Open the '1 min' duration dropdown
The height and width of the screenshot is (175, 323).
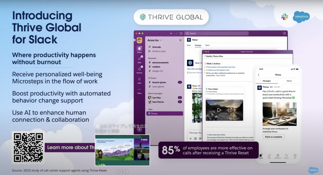(x=207, y=98)
